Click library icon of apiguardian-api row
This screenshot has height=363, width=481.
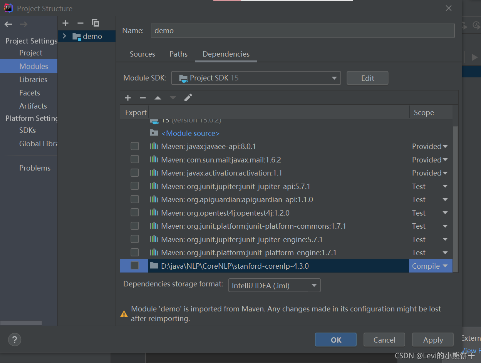[154, 199]
